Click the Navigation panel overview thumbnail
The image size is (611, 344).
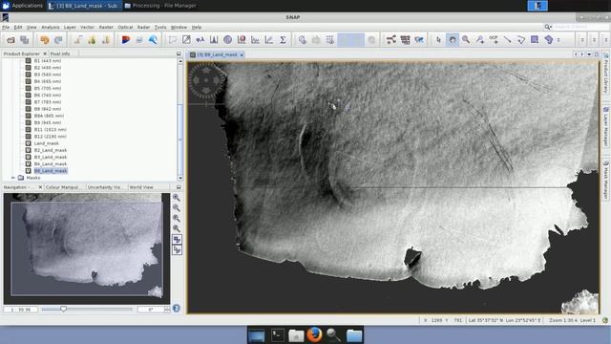[x=87, y=248]
